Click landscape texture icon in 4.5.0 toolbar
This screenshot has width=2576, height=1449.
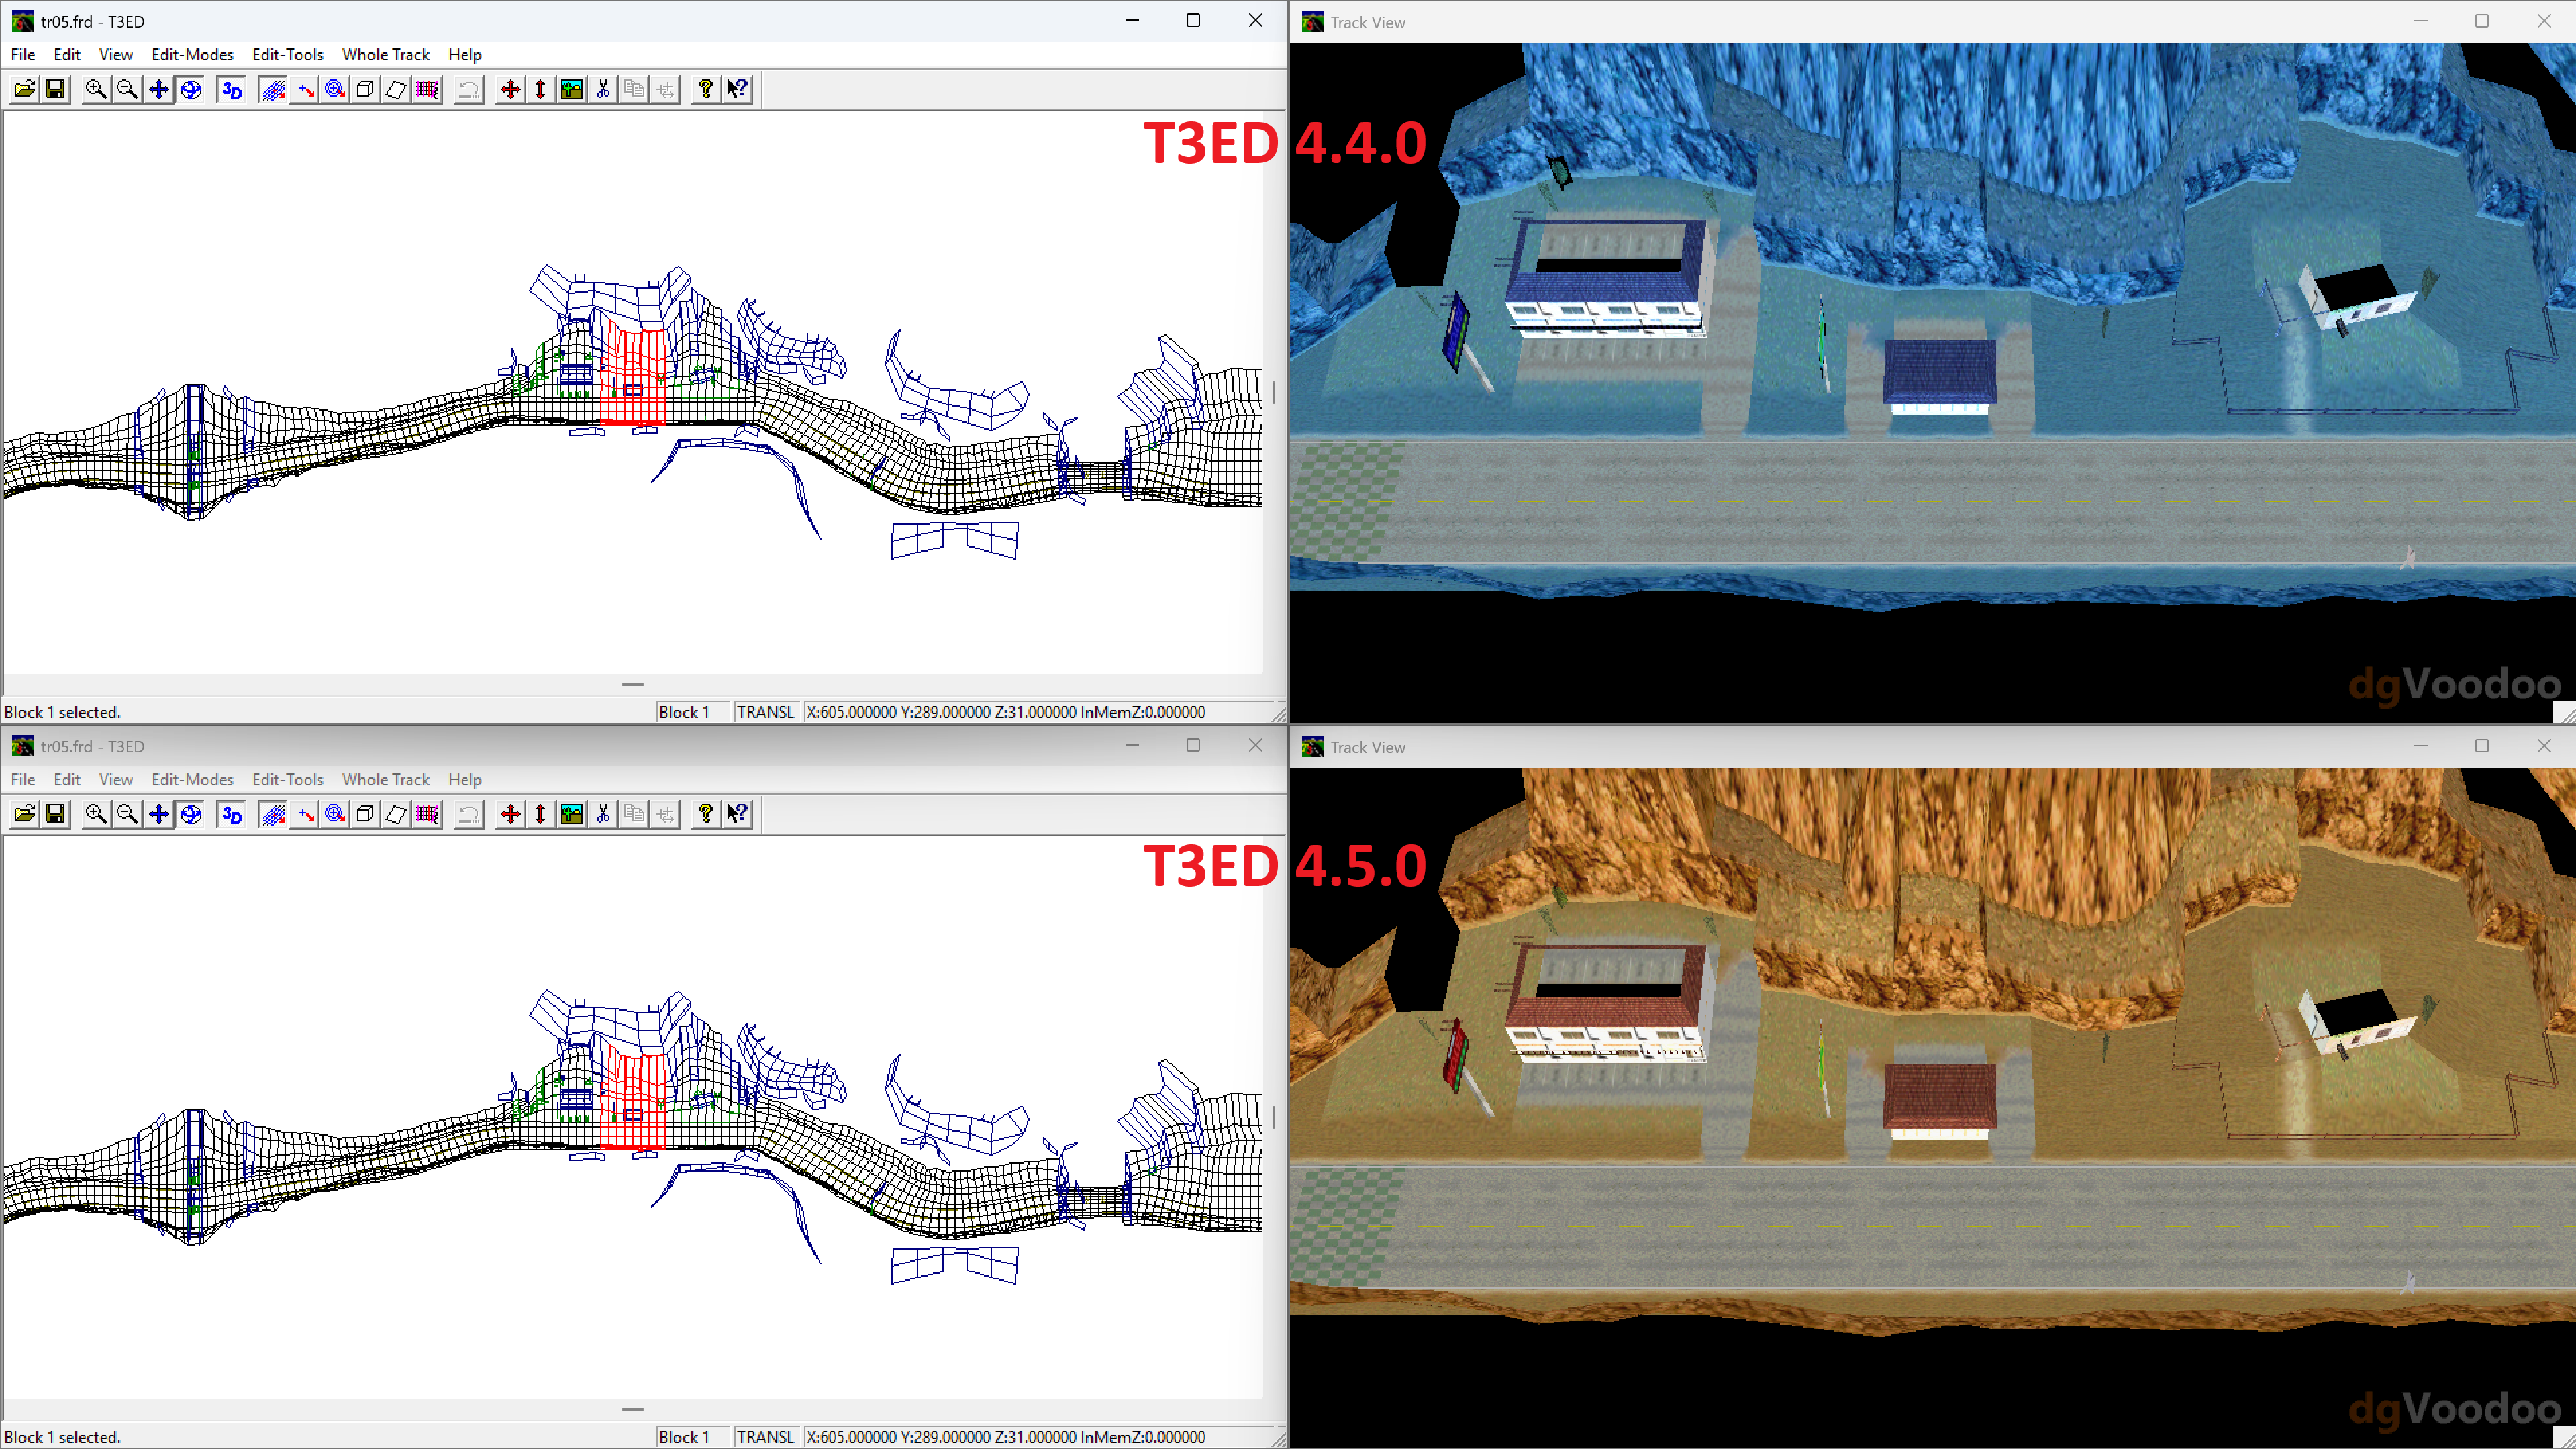[572, 814]
